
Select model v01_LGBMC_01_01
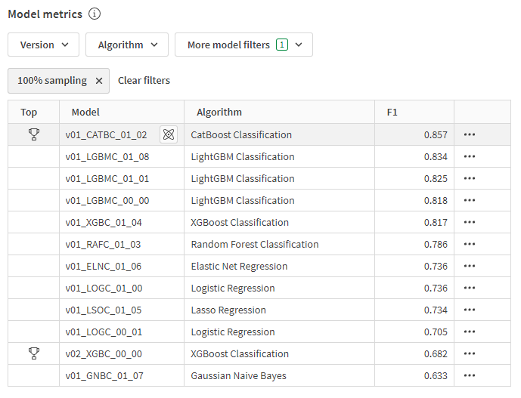[107, 178]
